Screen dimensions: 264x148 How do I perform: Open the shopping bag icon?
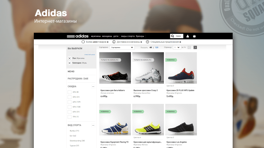pos(194,36)
